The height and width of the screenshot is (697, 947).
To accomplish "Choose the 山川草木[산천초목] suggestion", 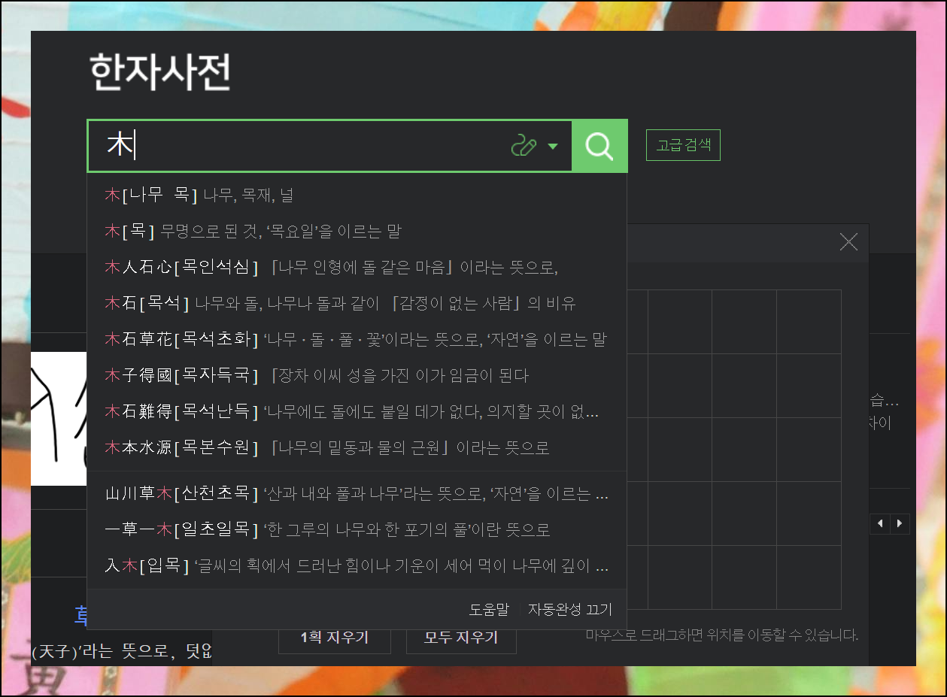I will tap(357, 493).
